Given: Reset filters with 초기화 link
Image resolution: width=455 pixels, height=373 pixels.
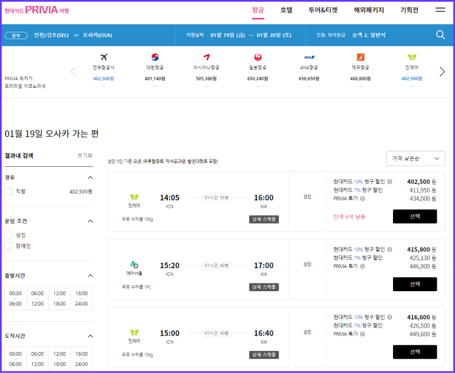Looking at the screenshot, I should [85, 156].
